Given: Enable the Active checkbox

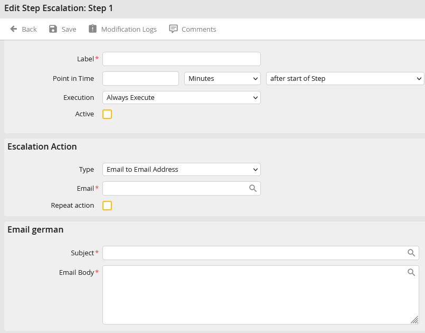Looking at the screenshot, I should coord(107,114).
